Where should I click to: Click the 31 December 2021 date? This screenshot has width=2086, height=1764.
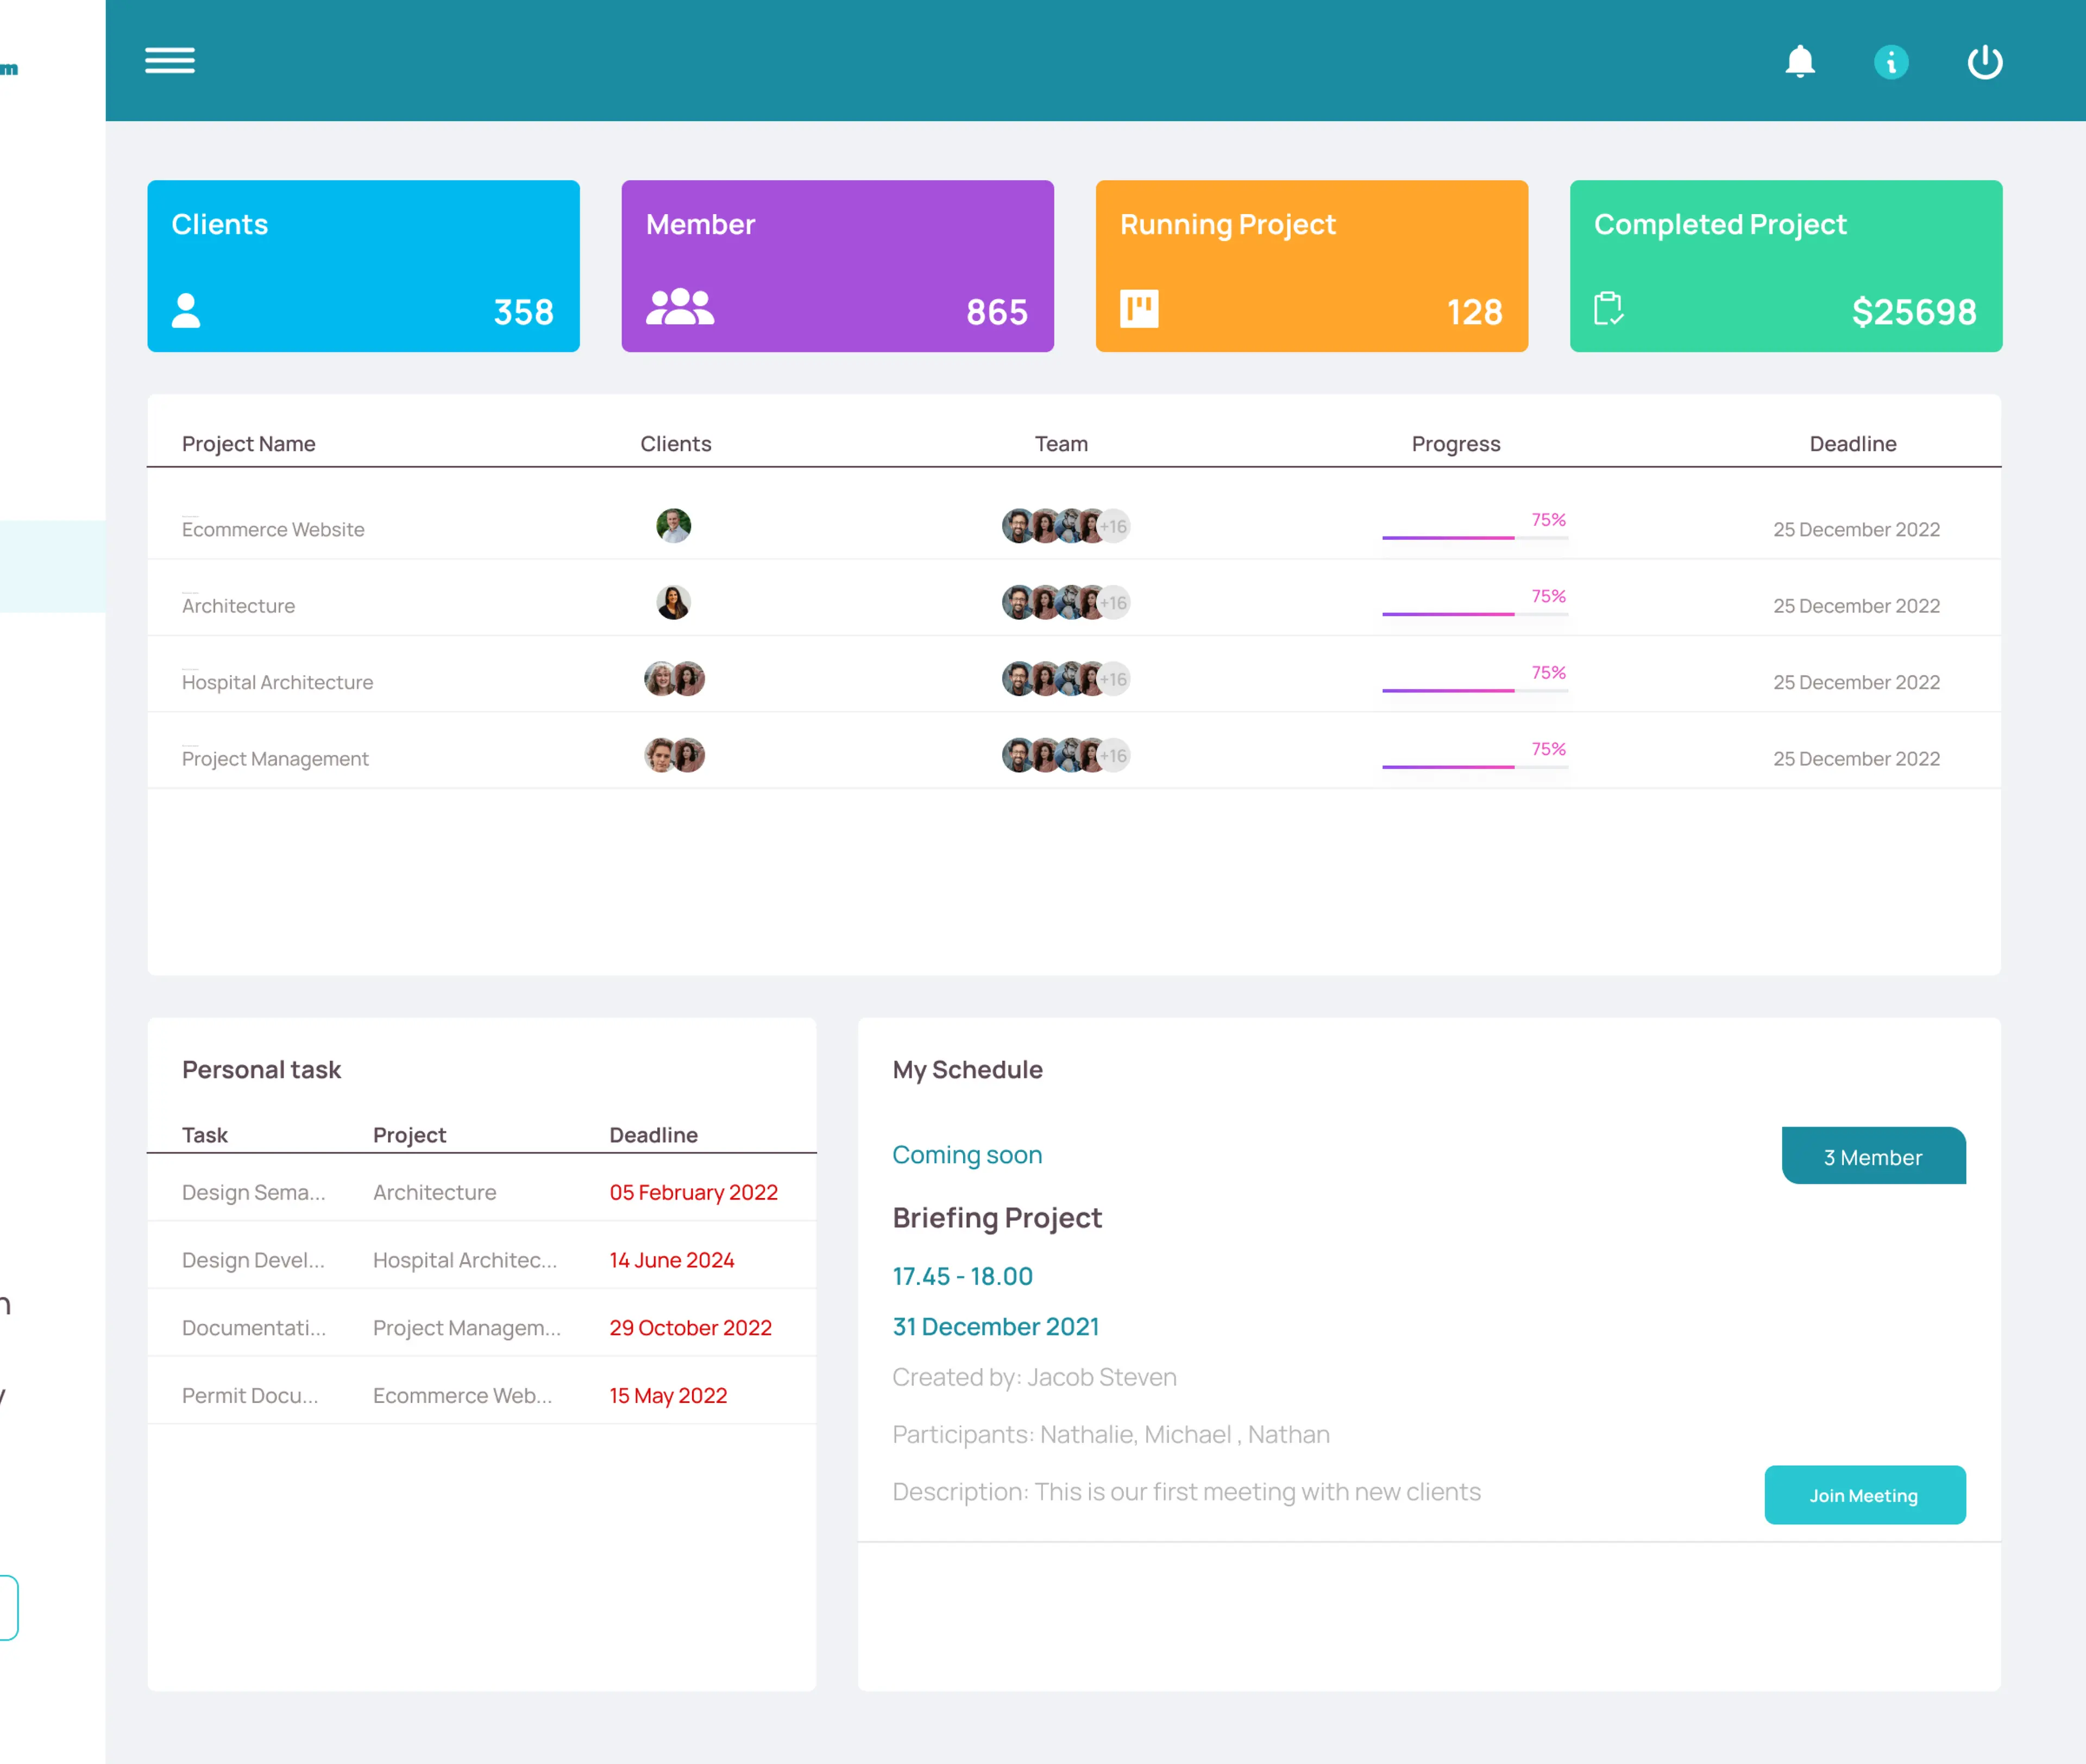coord(995,1326)
